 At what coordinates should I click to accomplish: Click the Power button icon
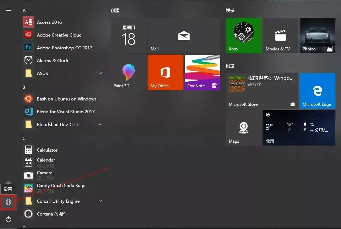(8, 219)
